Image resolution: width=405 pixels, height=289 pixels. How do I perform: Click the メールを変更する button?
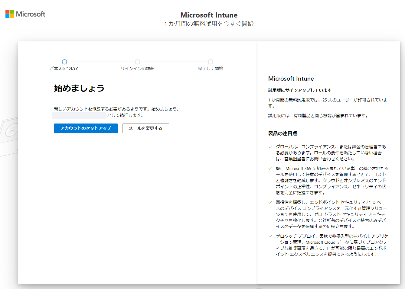click(x=145, y=128)
